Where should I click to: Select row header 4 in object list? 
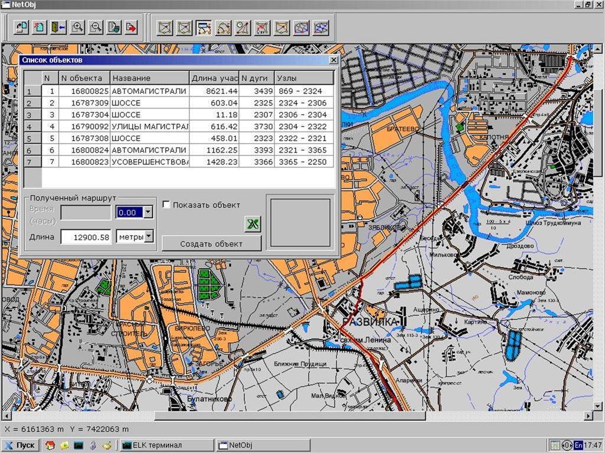[32, 126]
